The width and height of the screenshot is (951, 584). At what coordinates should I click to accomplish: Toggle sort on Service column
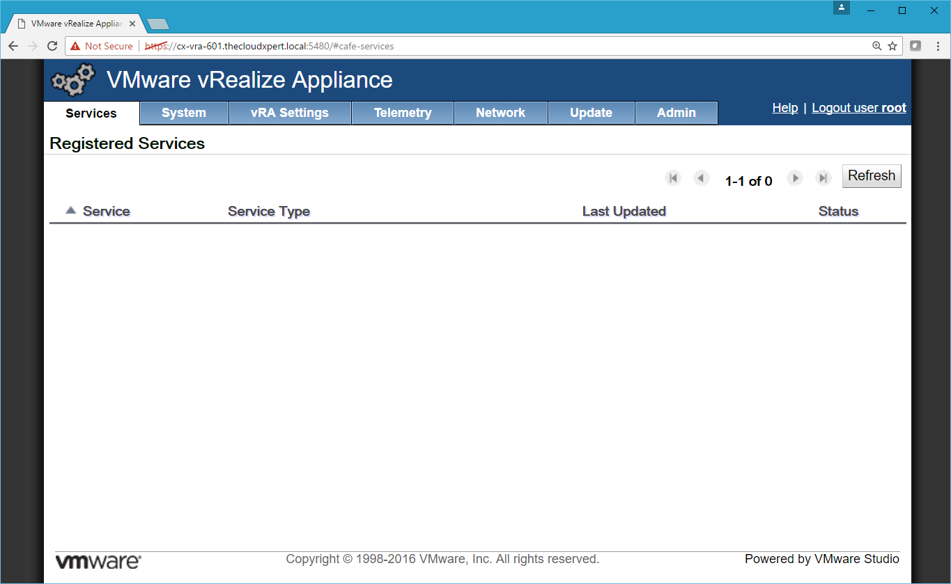point(106,212)
